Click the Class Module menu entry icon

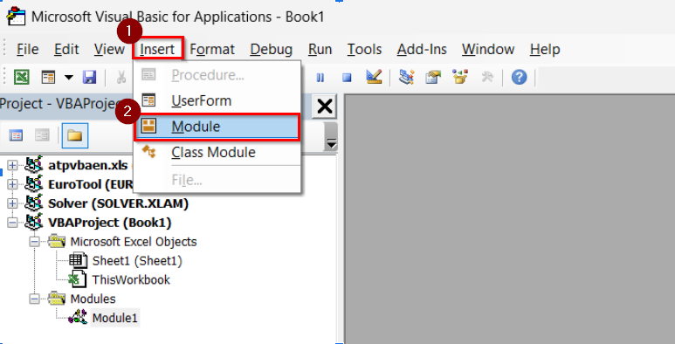pyautogui.click(x=149, y=152)
